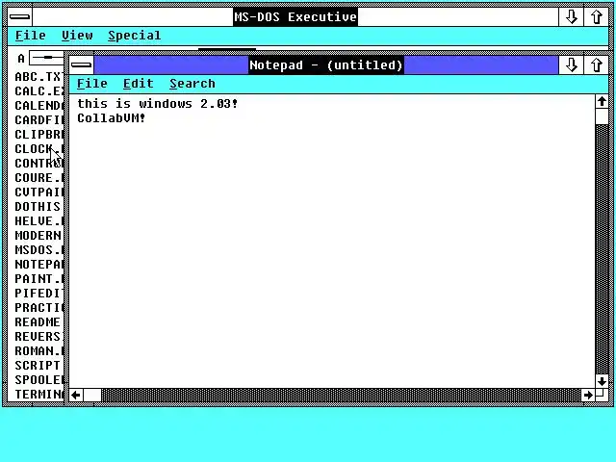Open Notepad File menu
This screenshot has height=462, width=616.
(x=92, y=84)
